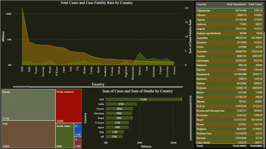Click the maroon 13M treemap tile

[78, 142]
